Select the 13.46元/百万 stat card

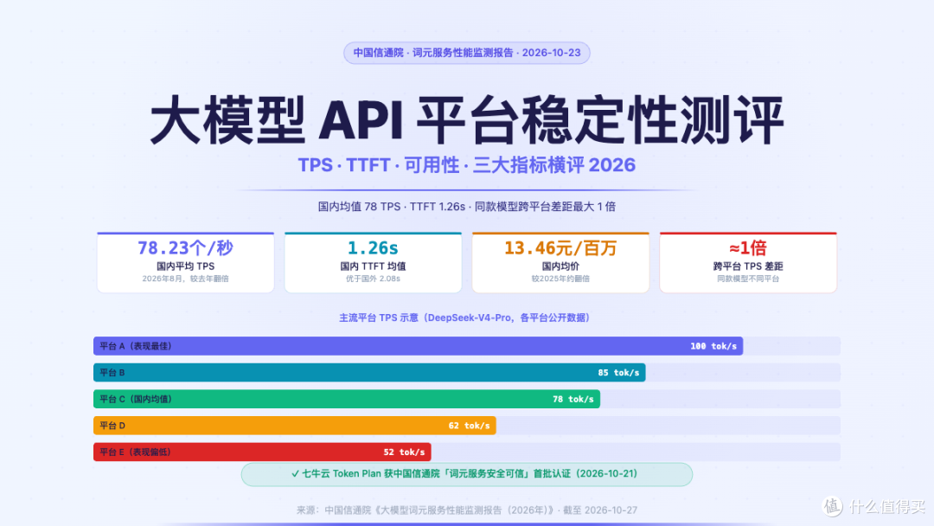point(560,263)
